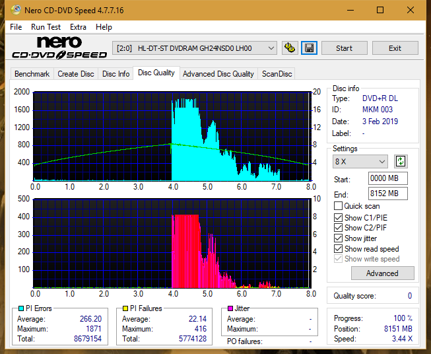431x354 pixels.
Task: Toggle Show jitter checkbox
Action: click(x=338, y=238)
